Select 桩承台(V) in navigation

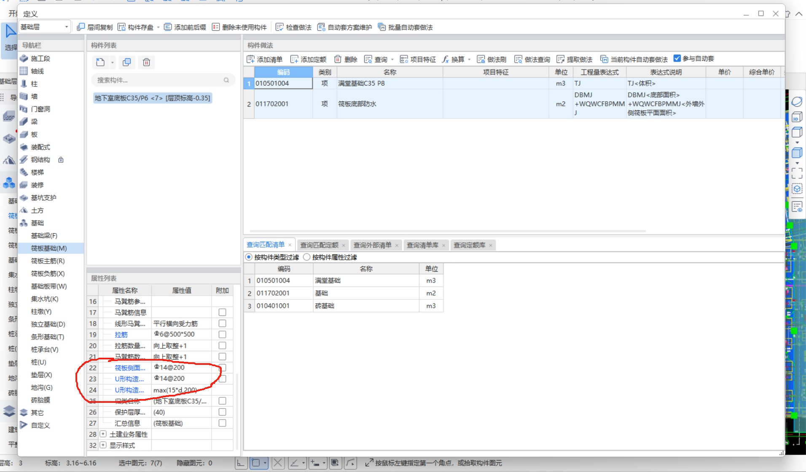45,349
